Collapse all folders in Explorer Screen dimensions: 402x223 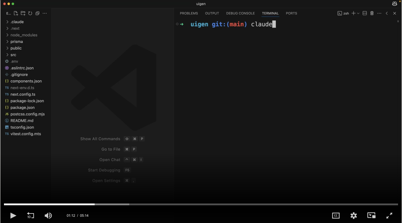(x=37, y=13)
